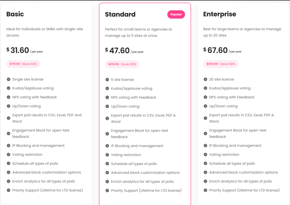Click the checkmark next to 5 site license

(107, 80)
